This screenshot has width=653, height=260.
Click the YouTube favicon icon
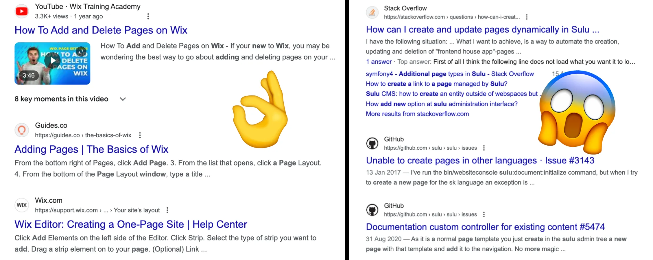pyautogui.click(x=22, y=11)
